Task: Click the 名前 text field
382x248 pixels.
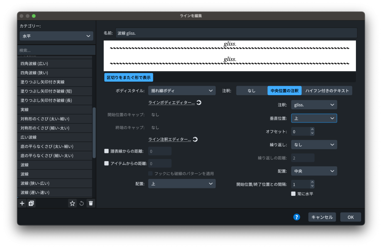Action: pyautogui.click(x=236, y=33)
